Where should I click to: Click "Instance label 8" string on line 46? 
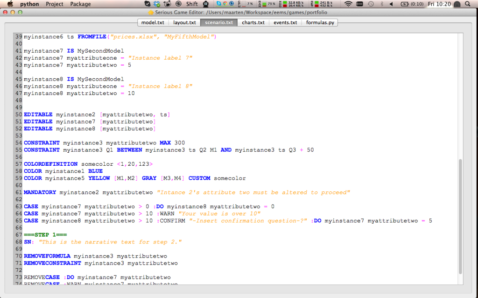tap(161, 86)
